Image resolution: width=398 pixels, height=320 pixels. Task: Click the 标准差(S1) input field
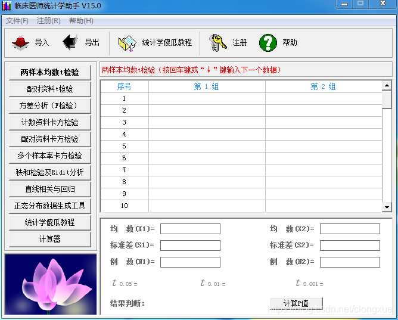pyautogui.click(x=190, y=246)
